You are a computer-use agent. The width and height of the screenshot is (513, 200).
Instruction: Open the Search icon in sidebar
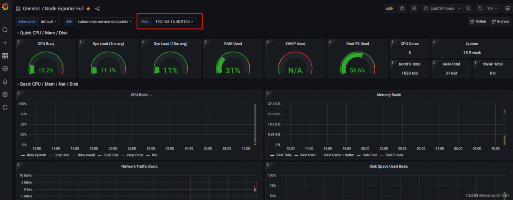click(5, 30)
